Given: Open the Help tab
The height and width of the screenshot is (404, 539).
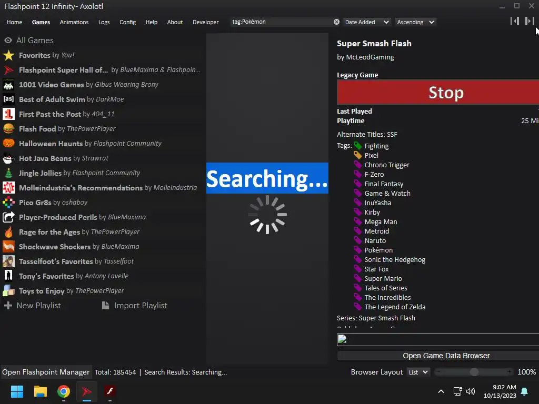Looking at the screenshot, I should (151, 22).
